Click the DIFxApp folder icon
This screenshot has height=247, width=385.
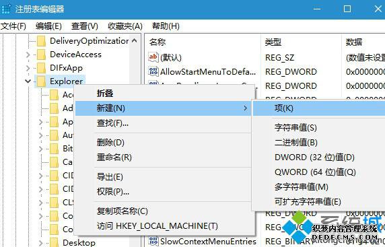pos(41,68)
